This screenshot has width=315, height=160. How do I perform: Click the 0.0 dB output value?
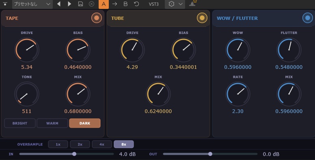[x=271, y=154]
